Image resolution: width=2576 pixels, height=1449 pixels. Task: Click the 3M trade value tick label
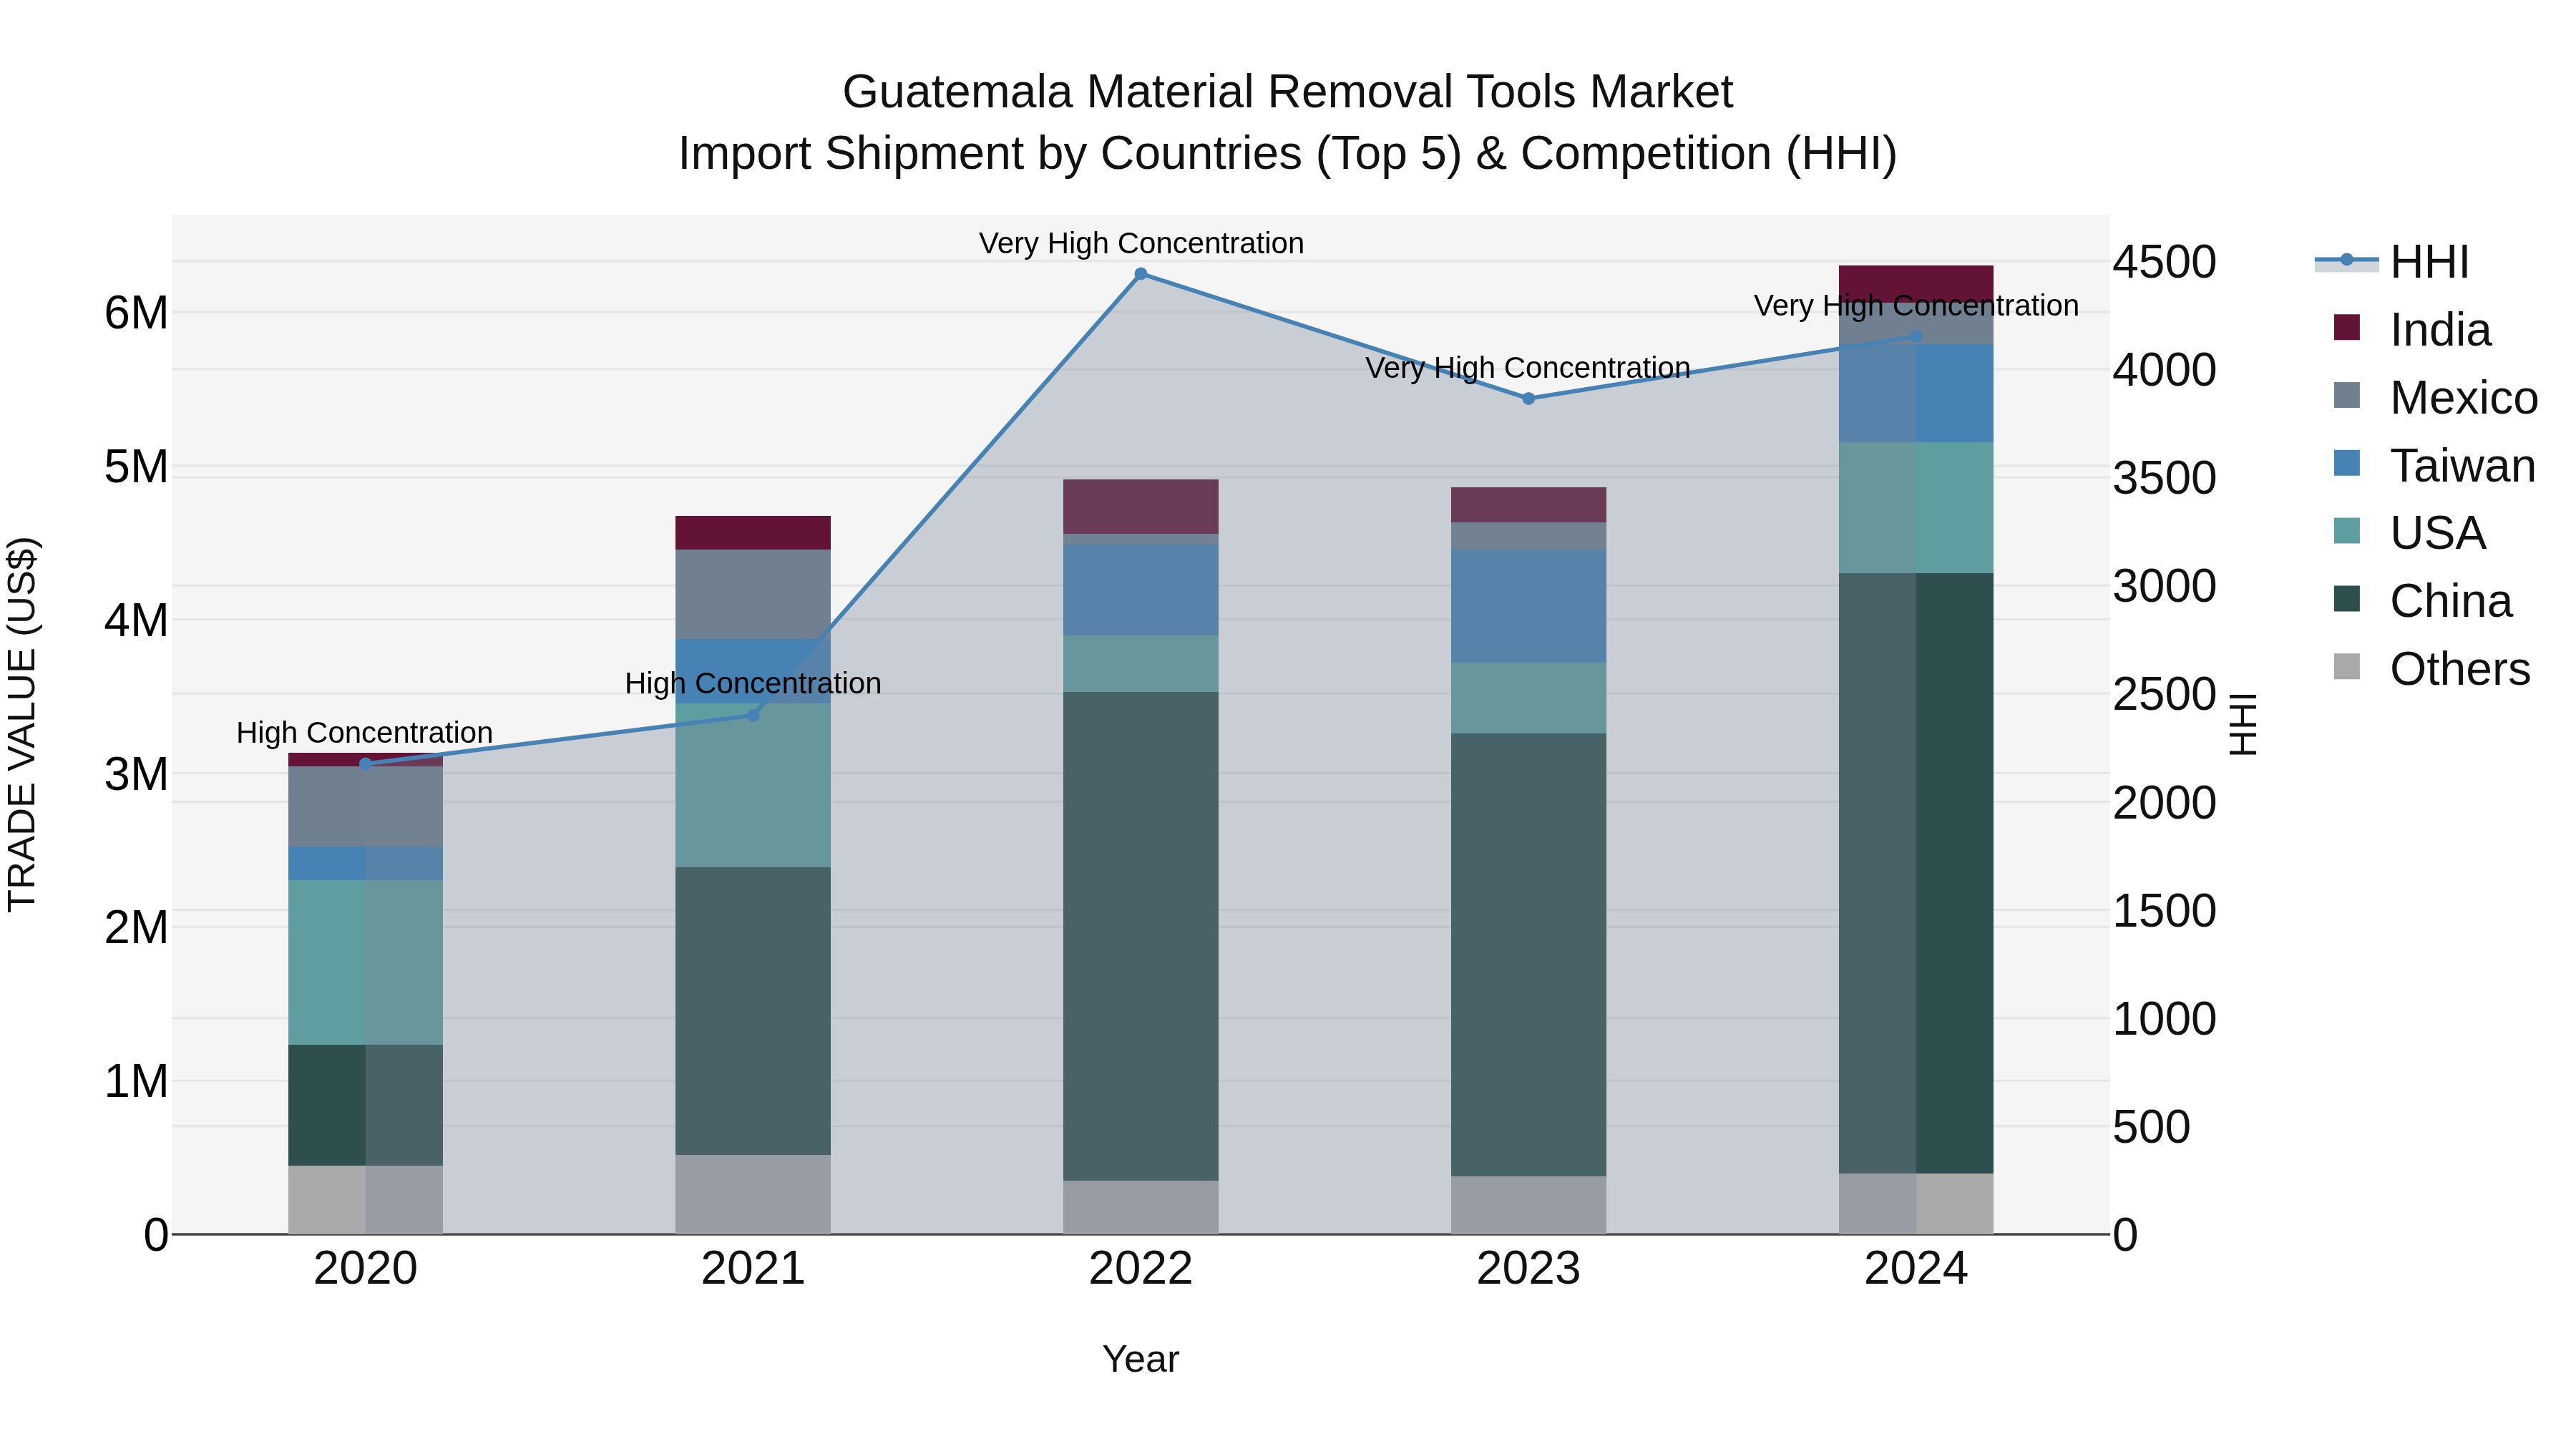[x=136, y=774]
